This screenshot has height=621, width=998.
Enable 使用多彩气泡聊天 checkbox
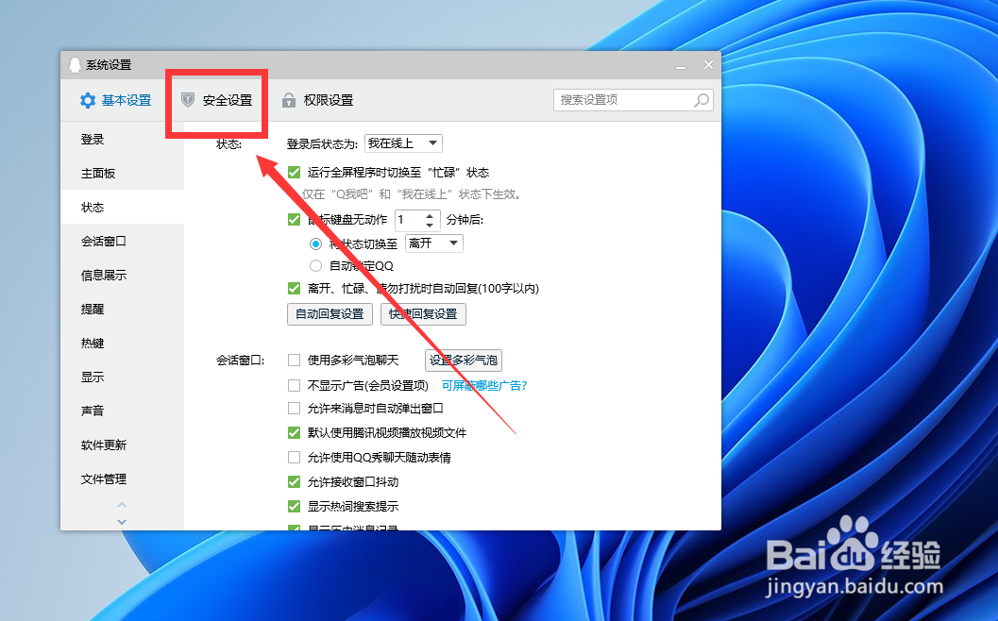(296, 360)
